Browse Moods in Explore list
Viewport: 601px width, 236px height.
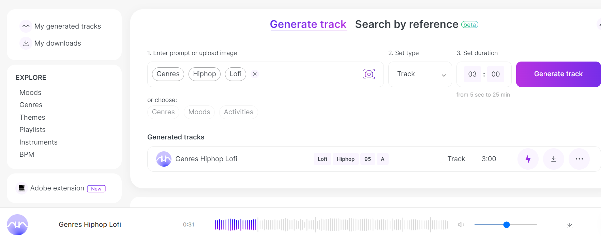pos(30,92)
